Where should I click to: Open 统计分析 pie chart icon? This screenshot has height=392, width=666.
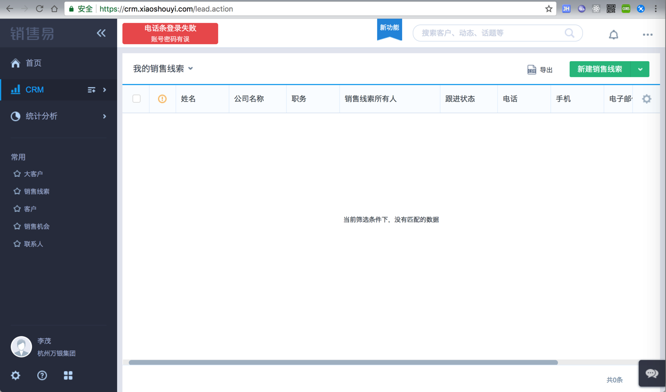coord(15,116)
